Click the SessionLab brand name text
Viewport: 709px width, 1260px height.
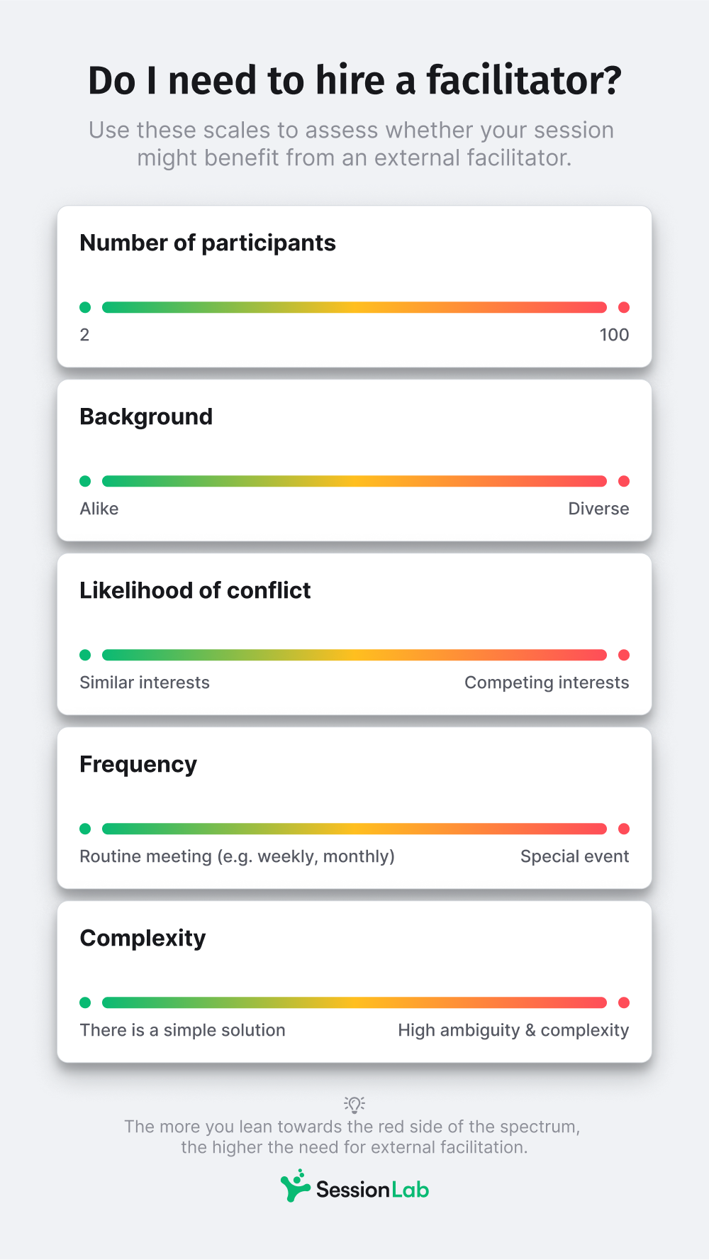pyautogui.click(x=372, y=1190)
